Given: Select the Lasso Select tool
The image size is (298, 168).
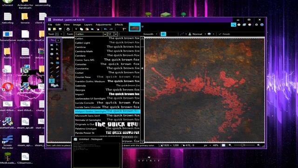Looking at the screenshot, I should click(x=52, y=49).
